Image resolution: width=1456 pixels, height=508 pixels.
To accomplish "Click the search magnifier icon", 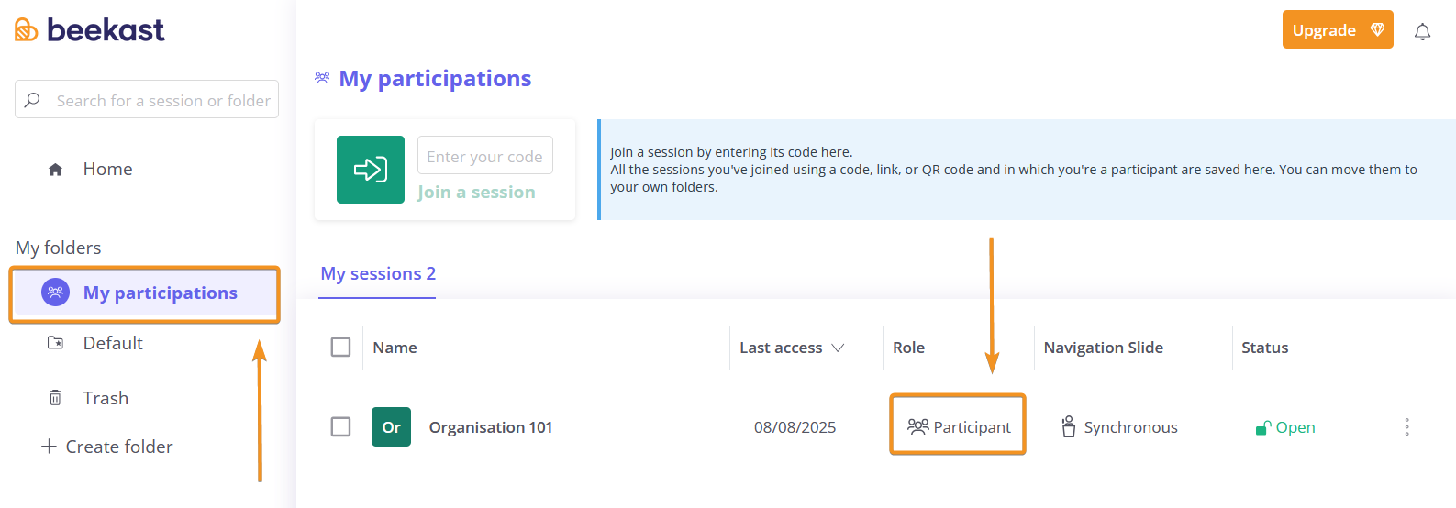I will coord(32,100).
